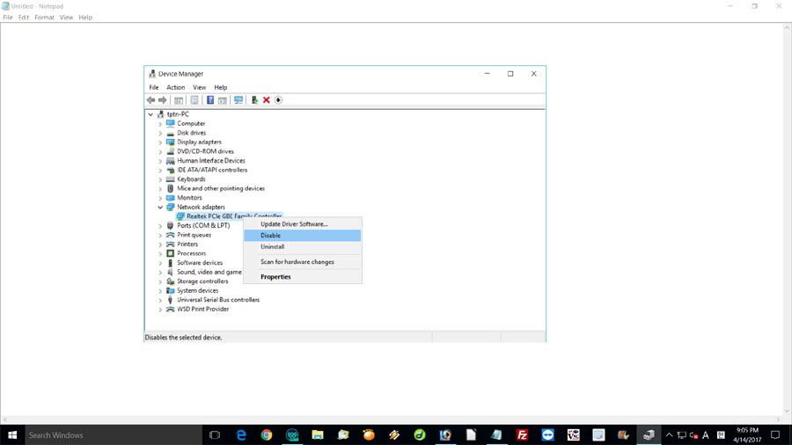Click the muted volume icon in the tray

coord(694,435)
